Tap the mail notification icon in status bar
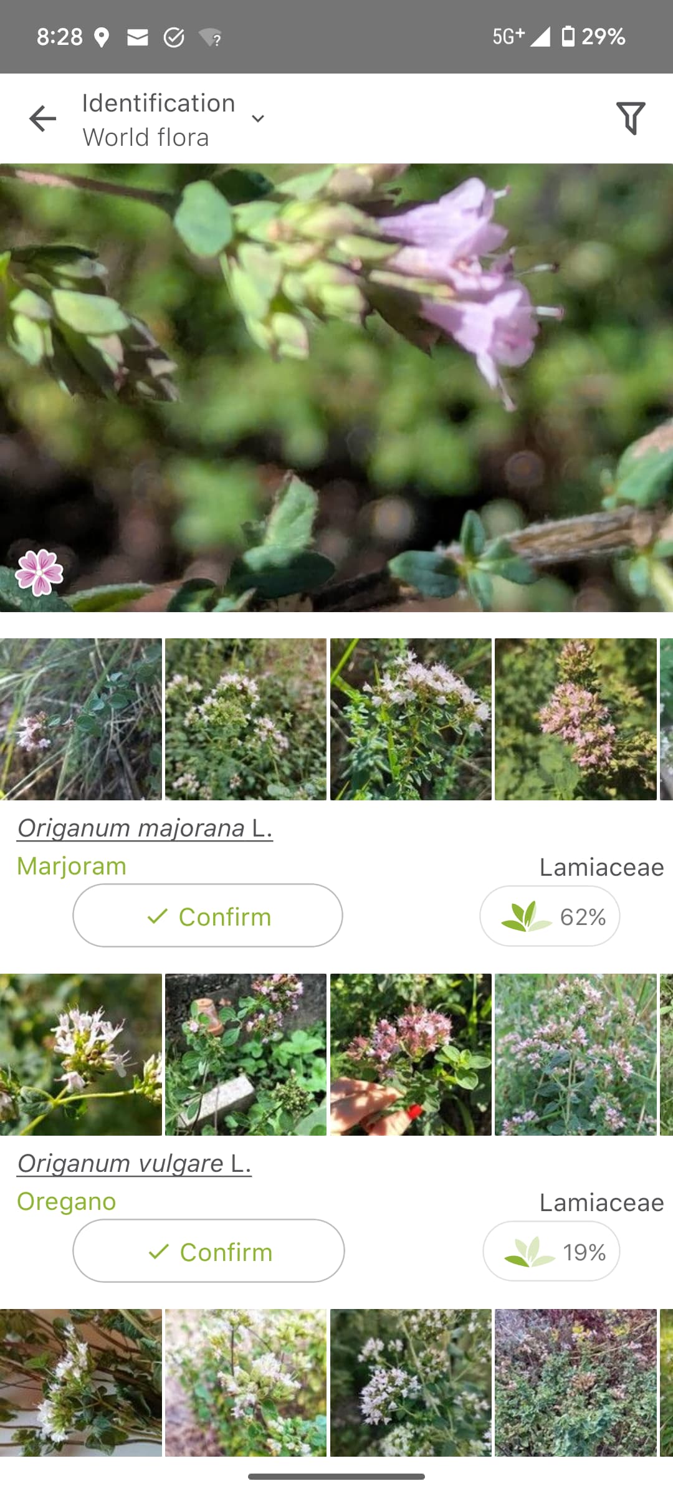 138,38
